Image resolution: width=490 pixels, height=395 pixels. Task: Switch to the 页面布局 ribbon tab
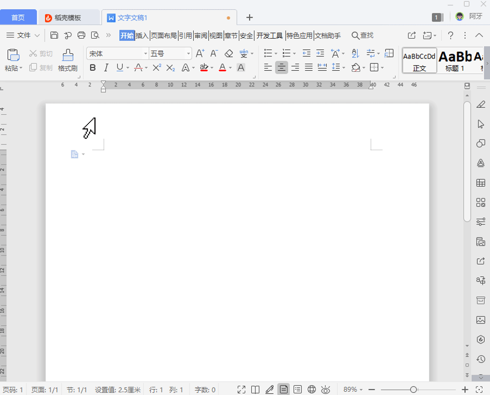[x=164, y=35]
